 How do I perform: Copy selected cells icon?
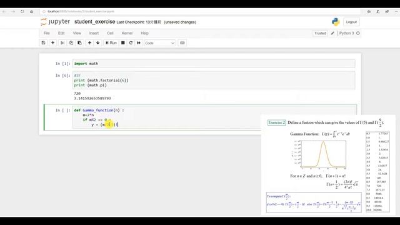click(x=71, y=43)
